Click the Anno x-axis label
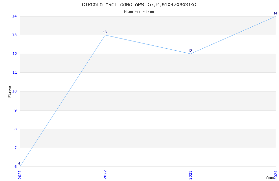This screenshot has height=181, width=279. 271,178
